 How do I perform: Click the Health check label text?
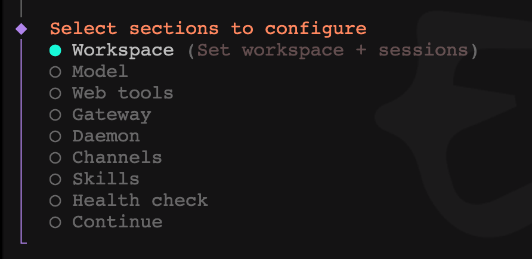coord(140,201)
